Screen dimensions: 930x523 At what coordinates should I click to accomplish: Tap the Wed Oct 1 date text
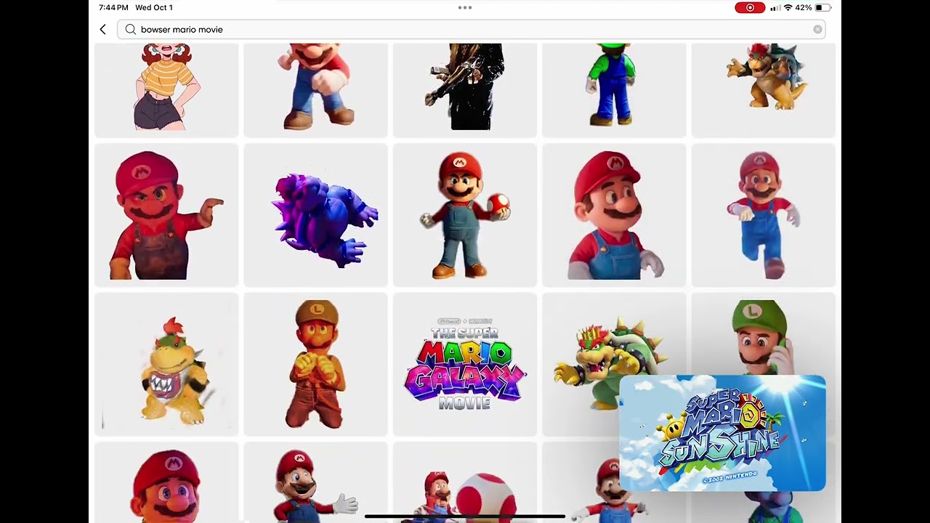click(154, 7)
